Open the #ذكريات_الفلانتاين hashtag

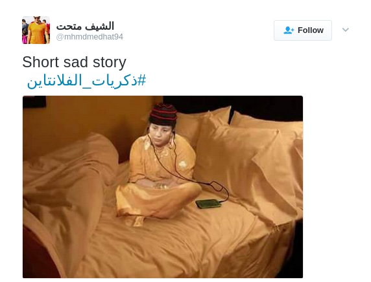click(x=87, y=80)
